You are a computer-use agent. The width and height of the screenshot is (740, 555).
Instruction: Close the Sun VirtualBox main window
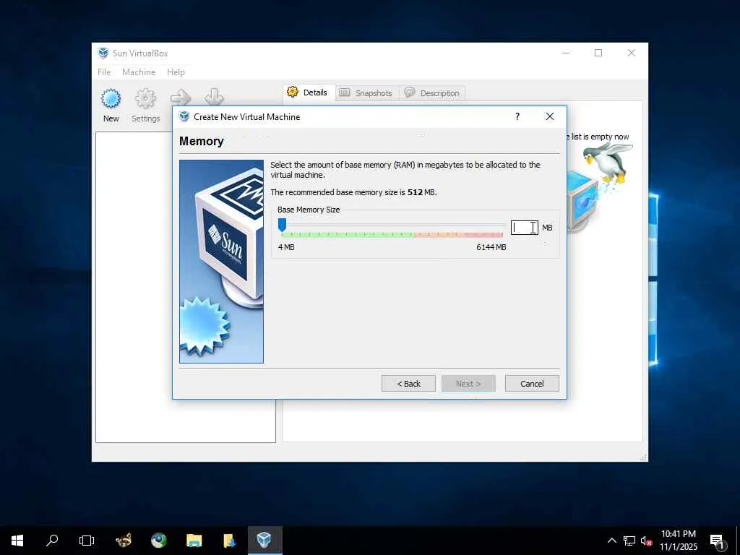tap(632, 53)
